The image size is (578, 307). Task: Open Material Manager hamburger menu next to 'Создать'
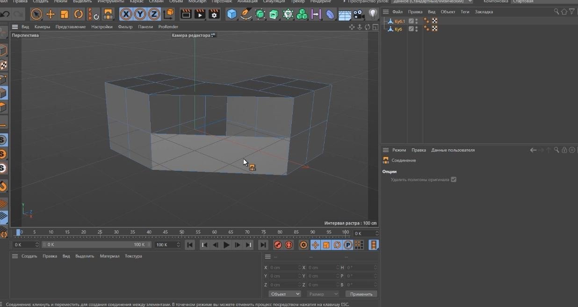[15, 256]
